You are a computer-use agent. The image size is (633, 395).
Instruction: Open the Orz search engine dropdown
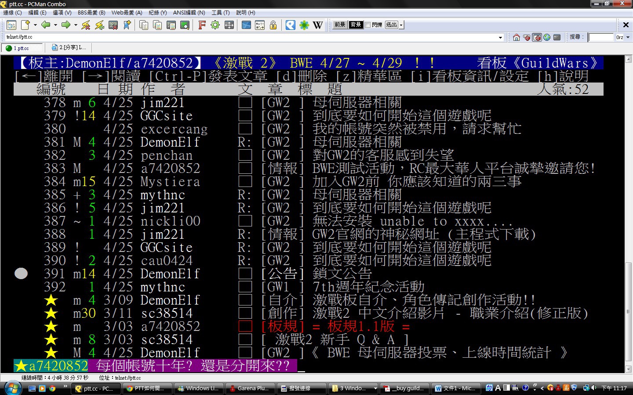[628, 37]
